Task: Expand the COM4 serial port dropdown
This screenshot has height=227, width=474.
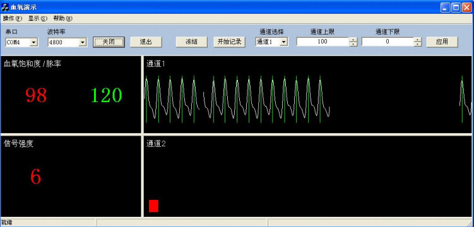Action: 34,42
